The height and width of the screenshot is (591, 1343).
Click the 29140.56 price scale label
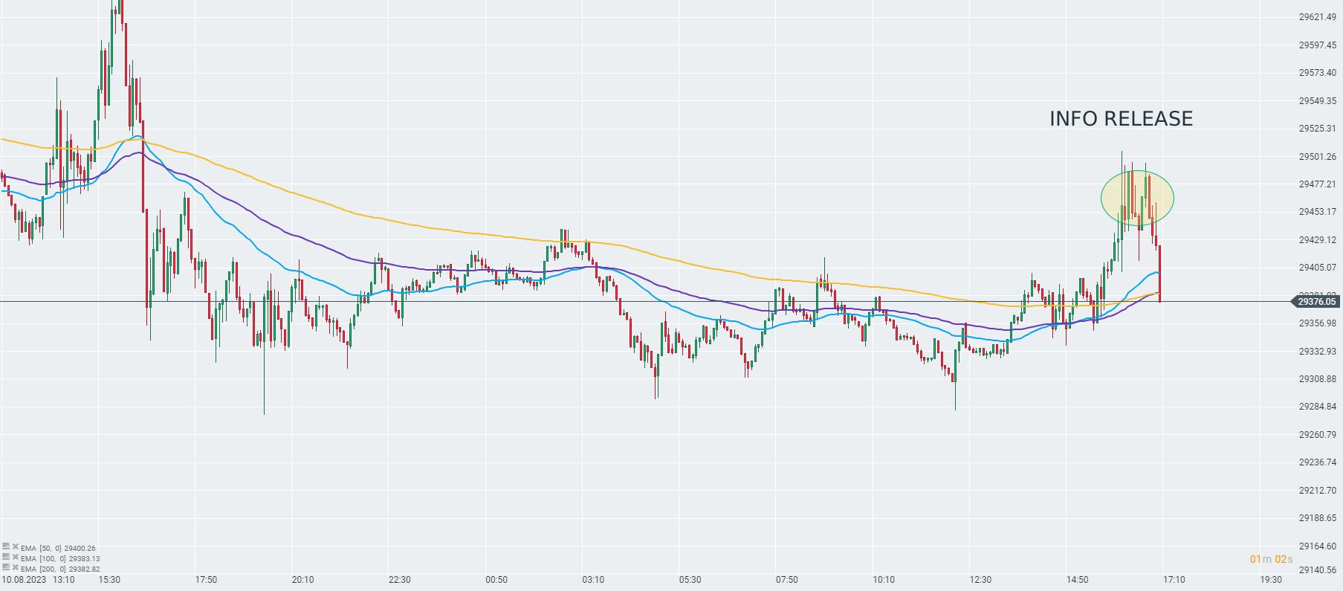click(x=1317, y=570)
